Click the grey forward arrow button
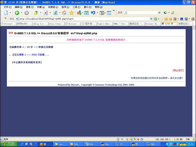 [27, 13]
